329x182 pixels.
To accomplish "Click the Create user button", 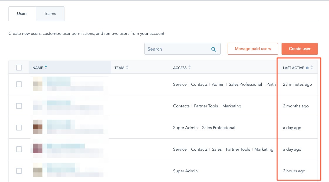I will 299,49.
